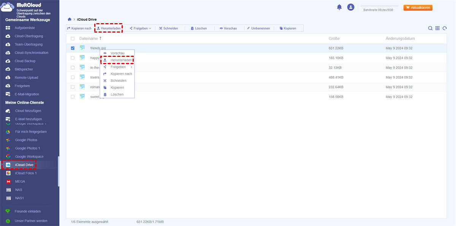The image size is (456, 226).
Task: Click E-Mail hinzufügen in the sidebar
Action: pyautogui.click(x=28, y=119)
